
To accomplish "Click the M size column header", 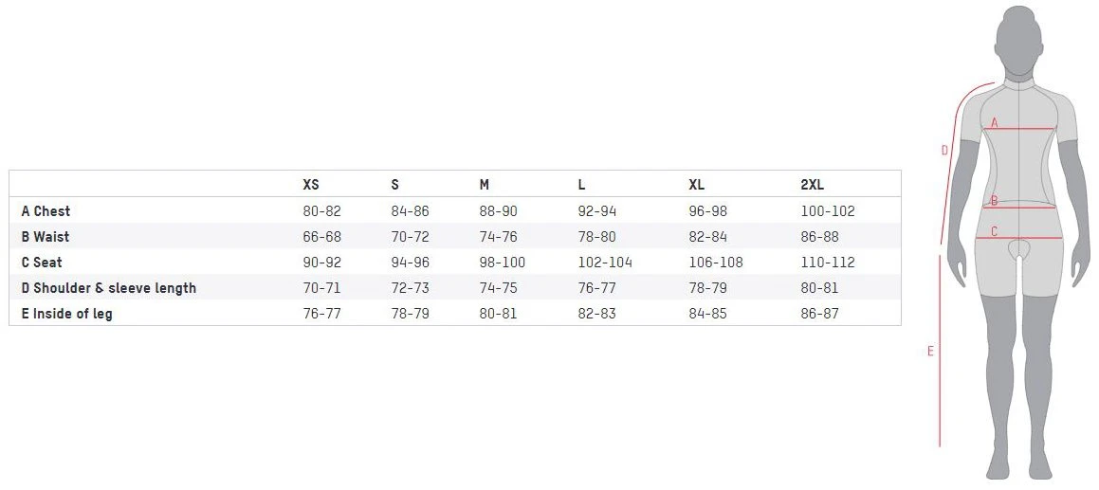I will coord(485,185).
